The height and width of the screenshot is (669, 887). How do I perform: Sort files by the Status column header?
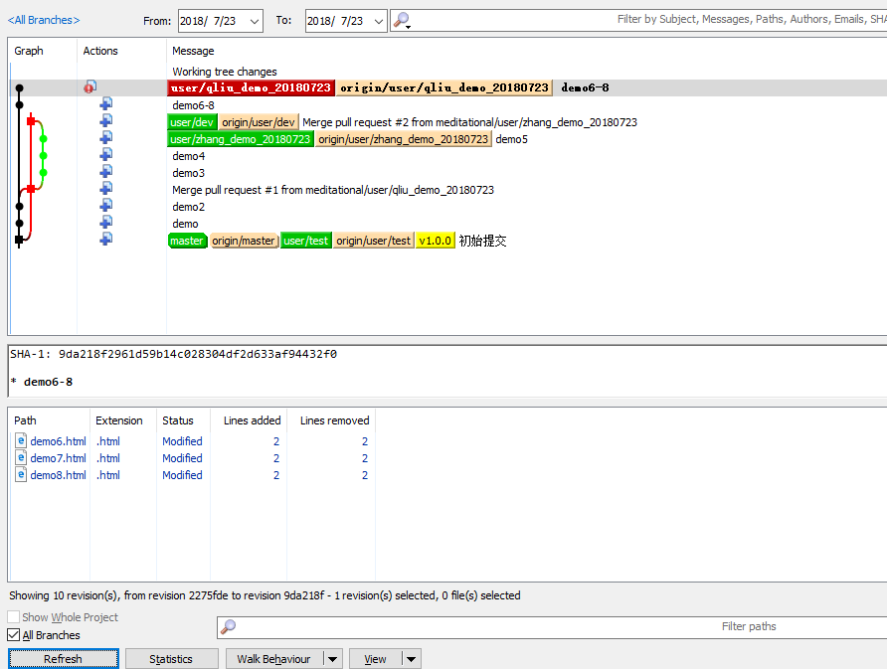click(178, 420)
